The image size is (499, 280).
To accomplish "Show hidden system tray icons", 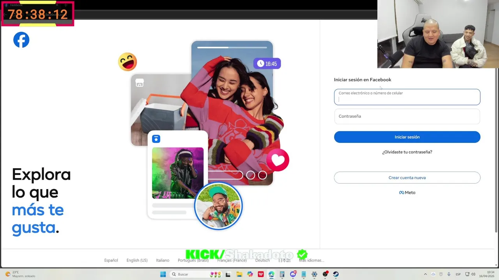I will (x=425, y=274).
